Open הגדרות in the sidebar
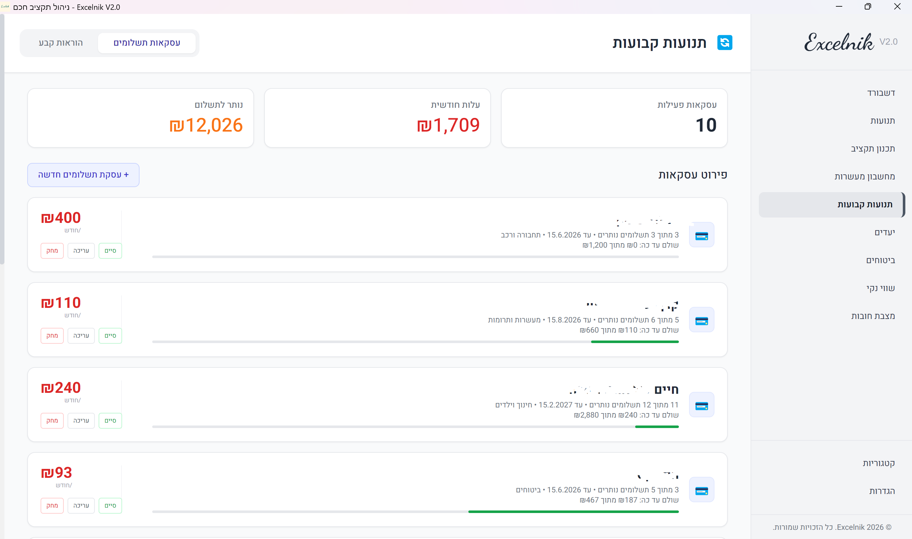The image size is (912, 539). (882, 491)
